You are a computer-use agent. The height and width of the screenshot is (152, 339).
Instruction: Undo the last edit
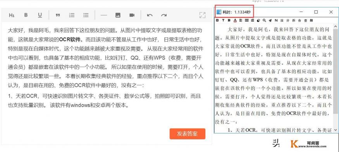pos(150,15)
